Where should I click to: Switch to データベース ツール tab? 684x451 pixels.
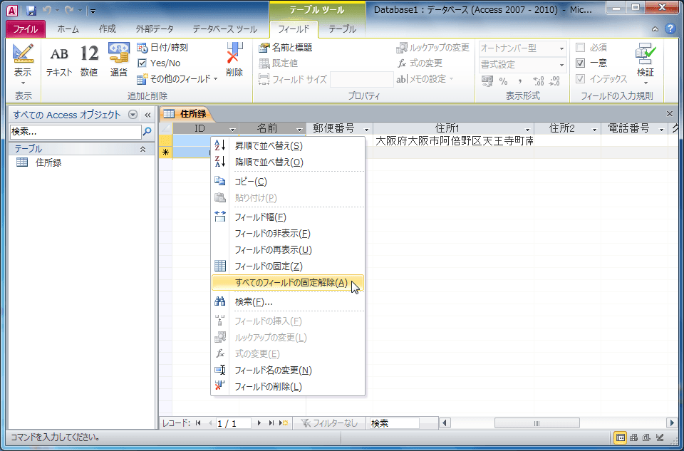[224, 29]
